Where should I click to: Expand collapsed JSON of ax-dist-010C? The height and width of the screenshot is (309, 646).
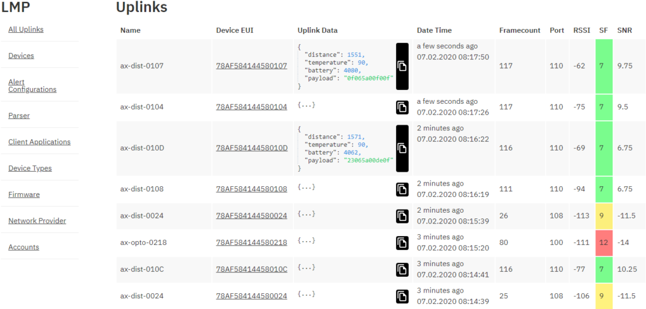click(307, 267)
